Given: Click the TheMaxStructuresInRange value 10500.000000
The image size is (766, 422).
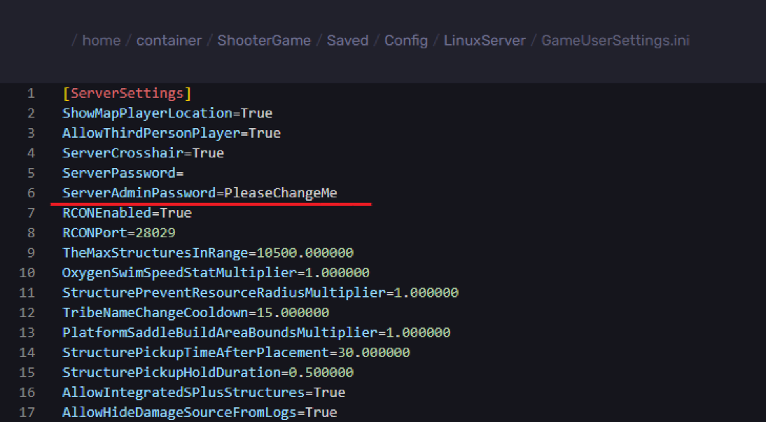Looking at the screenshot, I should pos(305,253).
